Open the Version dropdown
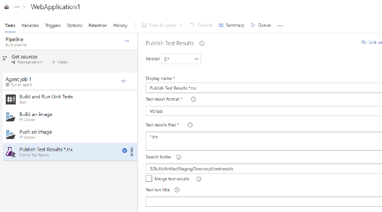382x212 pixels. 181,59
